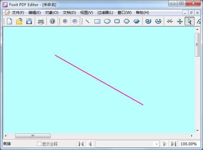Click the Foxit PDF Editor title bar logo
This screenshot has height=150, width=203.
tap(5, 5)
